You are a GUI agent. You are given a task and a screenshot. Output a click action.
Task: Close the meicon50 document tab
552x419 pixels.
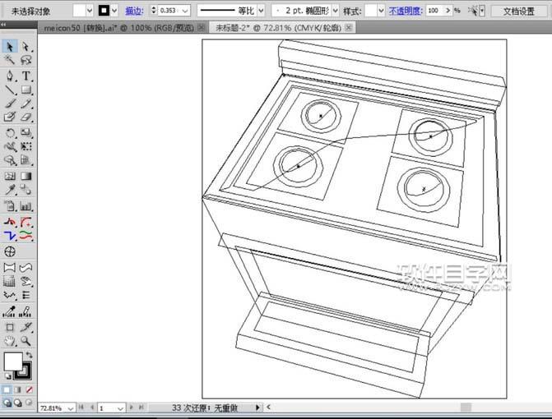(x=202, y=27)
